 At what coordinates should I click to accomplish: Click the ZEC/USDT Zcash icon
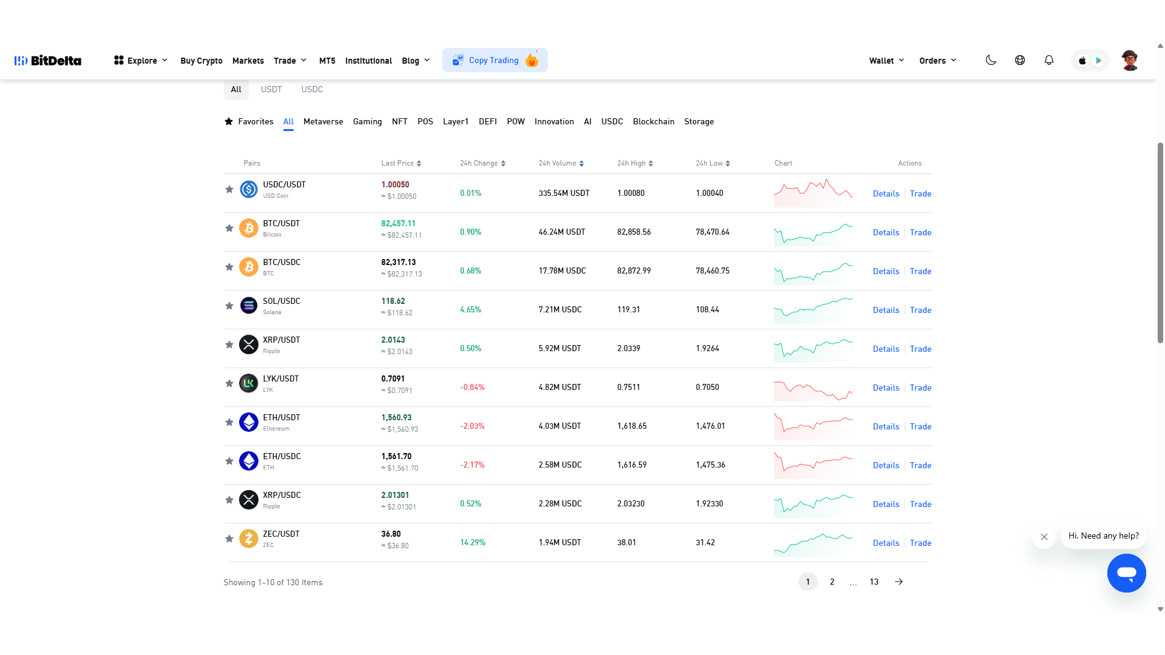[x=249, y=539]
